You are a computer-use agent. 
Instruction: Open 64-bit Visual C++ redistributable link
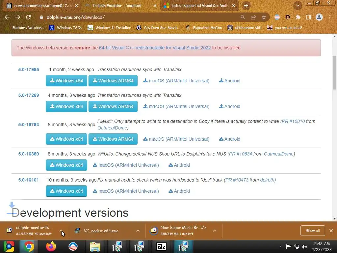[155, 48]
